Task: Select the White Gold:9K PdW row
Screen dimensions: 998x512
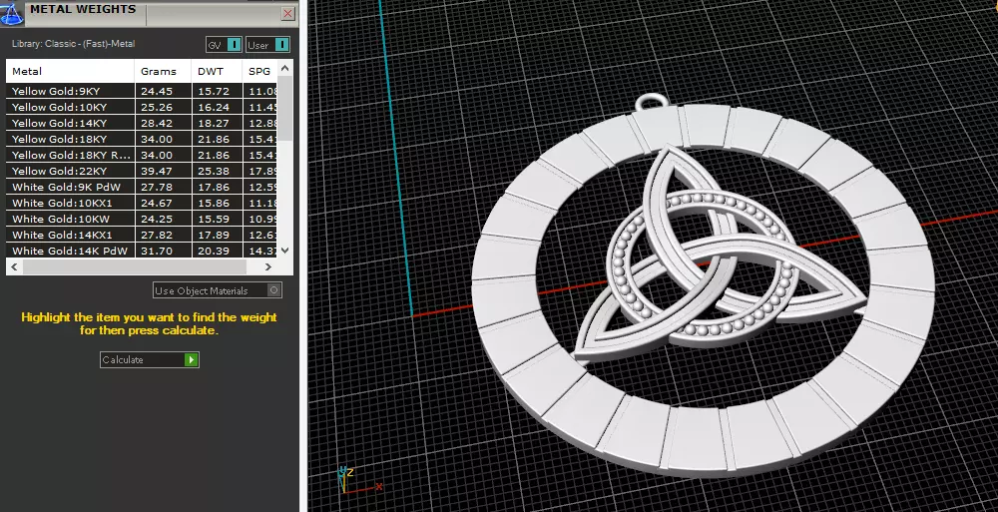Action: [143, 187]
